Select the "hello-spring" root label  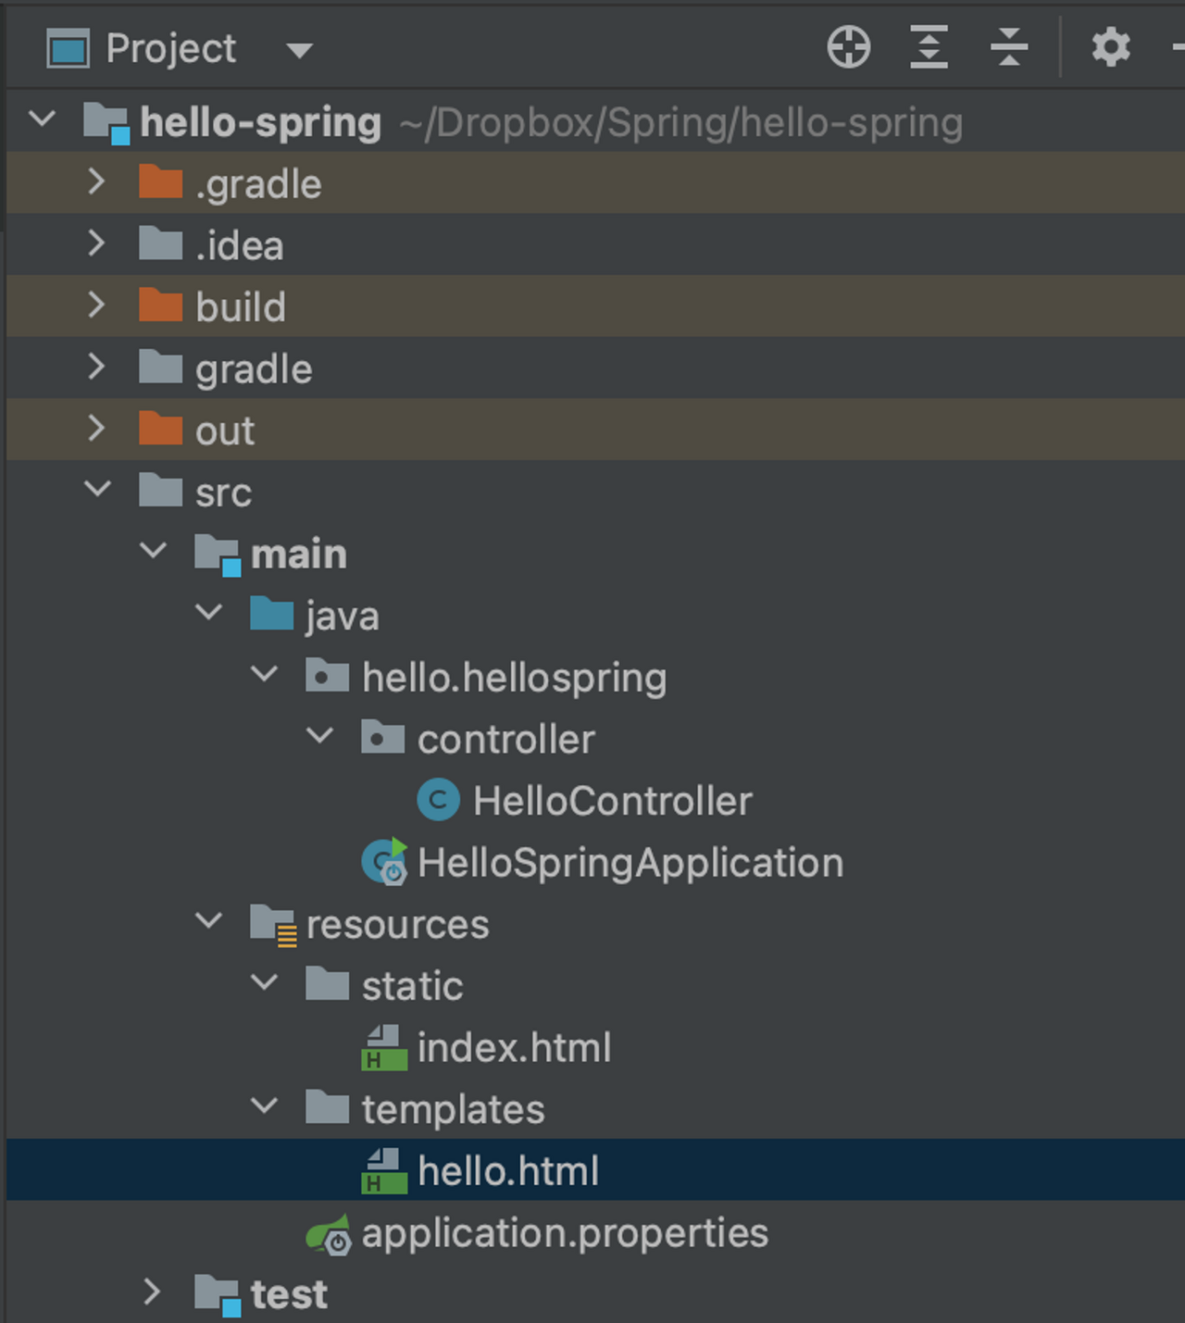[261, 123]
